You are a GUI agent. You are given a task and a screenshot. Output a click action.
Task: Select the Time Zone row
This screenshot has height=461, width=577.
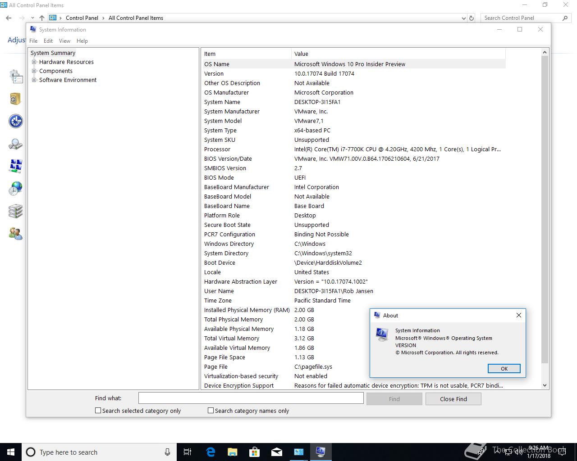[354, 300]
